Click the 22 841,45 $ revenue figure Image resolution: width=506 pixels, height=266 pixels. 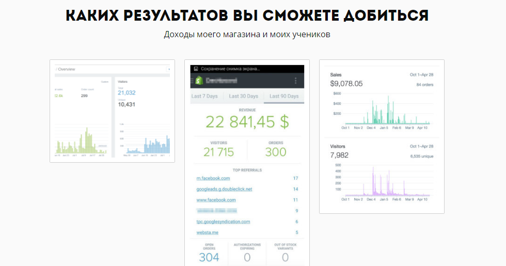(247, 122)
